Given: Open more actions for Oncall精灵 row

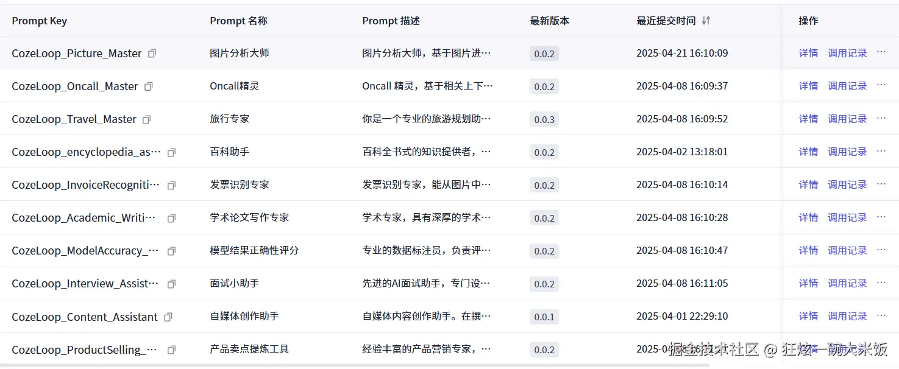Looking at the screenshot, I should 881,85.
